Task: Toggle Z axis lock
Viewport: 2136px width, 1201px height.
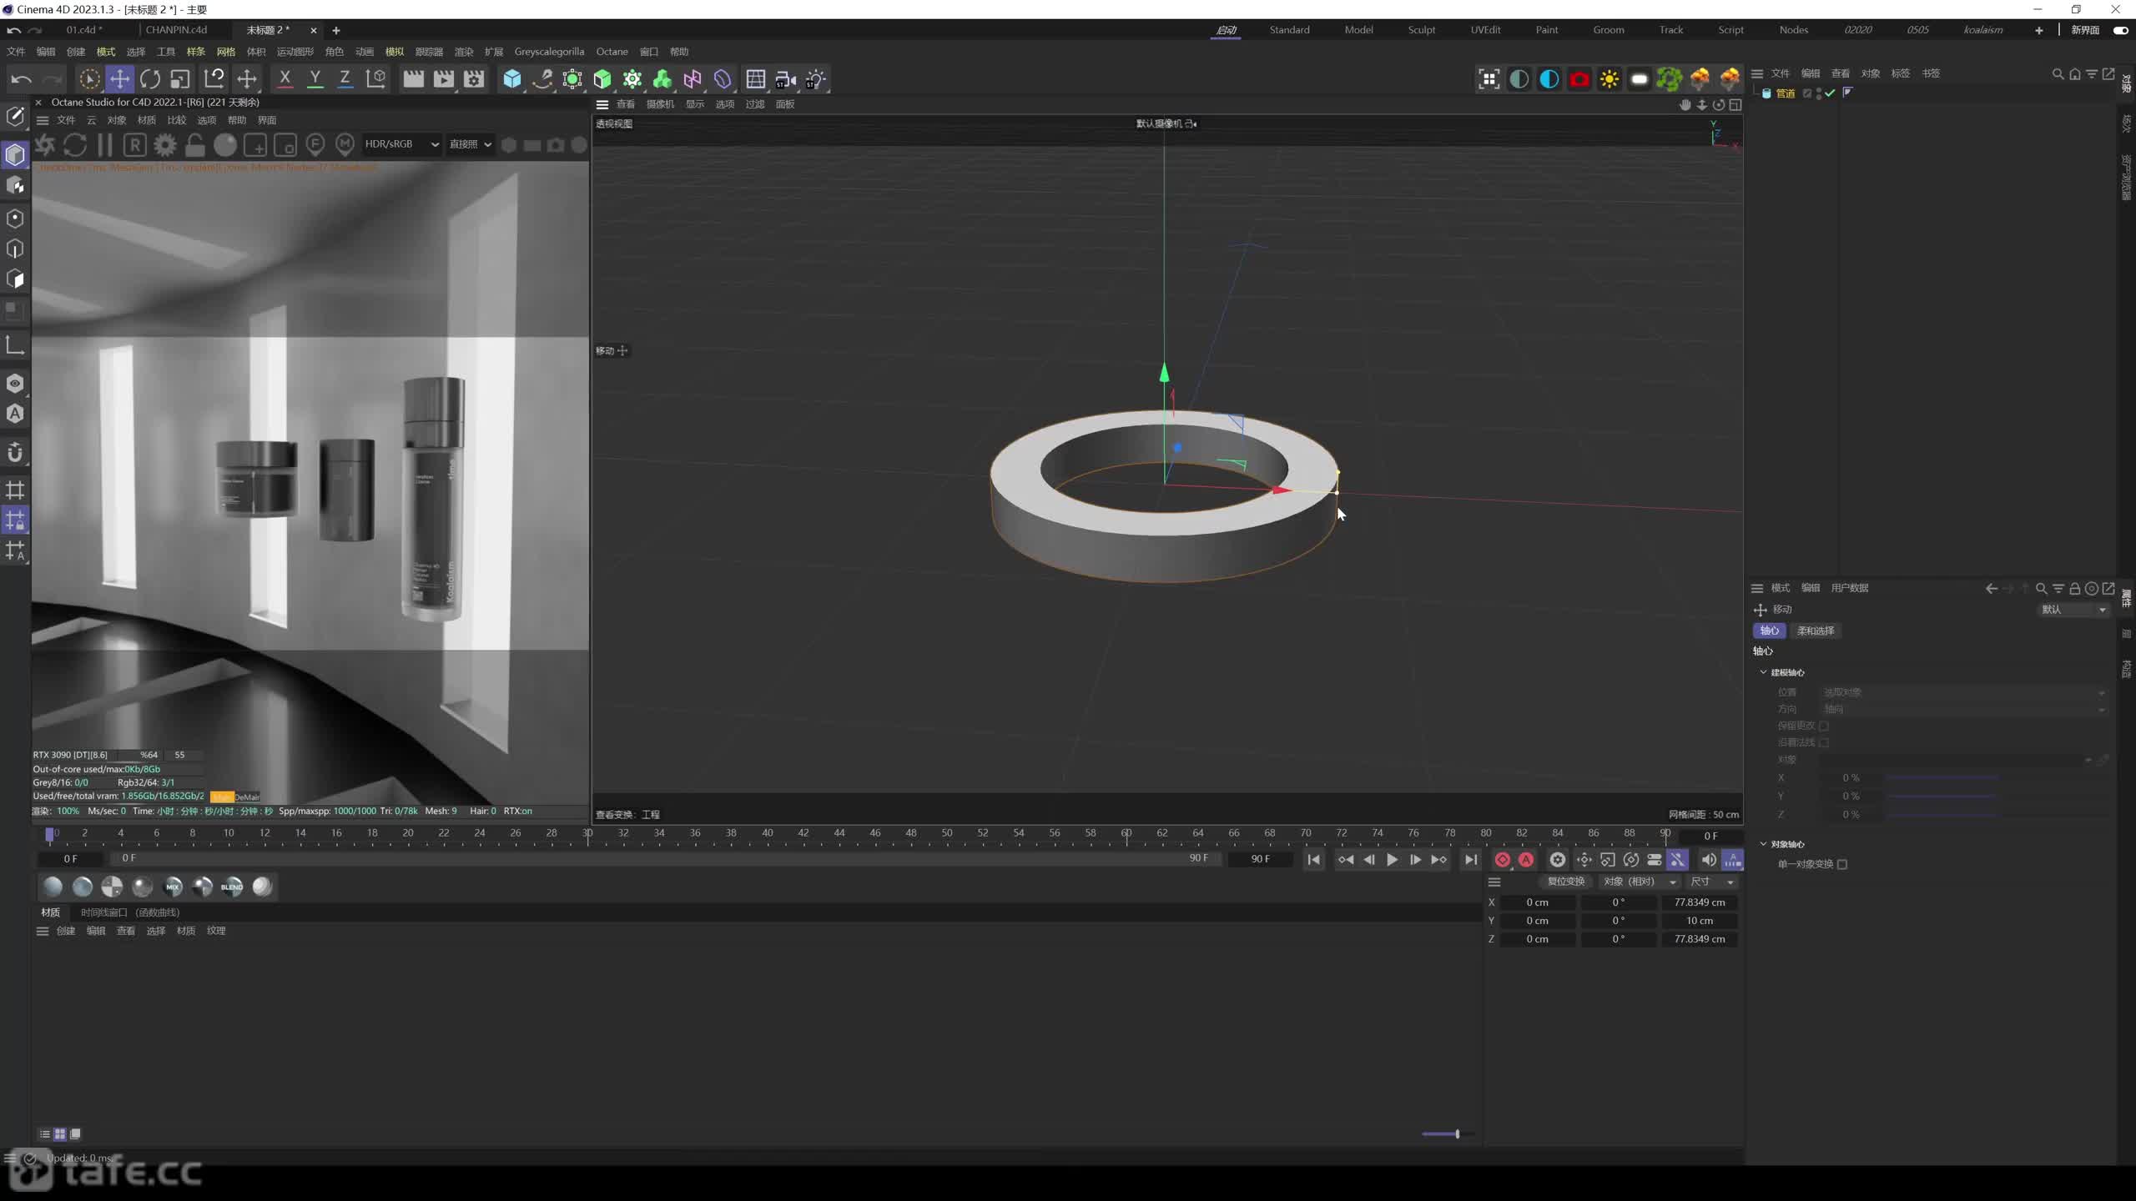Action: click(345, 79)
